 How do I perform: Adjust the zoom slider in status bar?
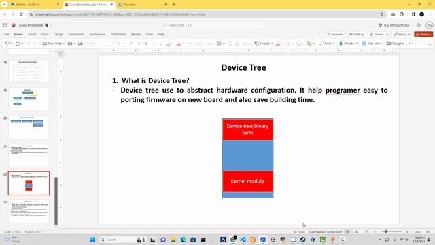386,231
